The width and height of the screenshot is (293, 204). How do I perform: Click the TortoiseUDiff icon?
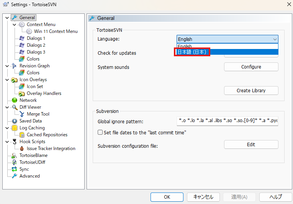point(15,162)
